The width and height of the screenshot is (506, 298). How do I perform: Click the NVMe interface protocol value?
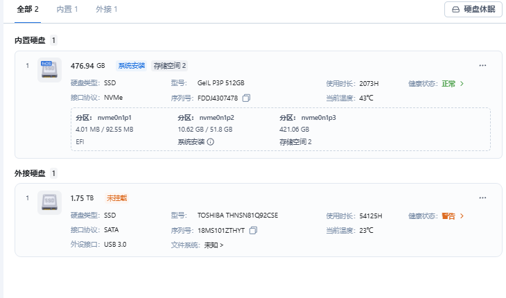pyautogui.click(x=113, y=98)
